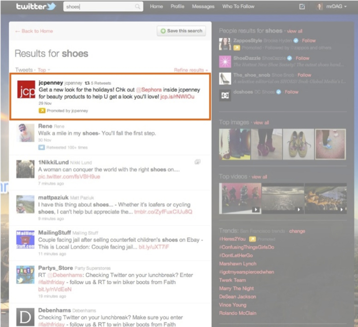The height and width of the screenshot is (327, 358).
Task: Click the jcpenney red logo avatar
Action: [x=26, y=89]
